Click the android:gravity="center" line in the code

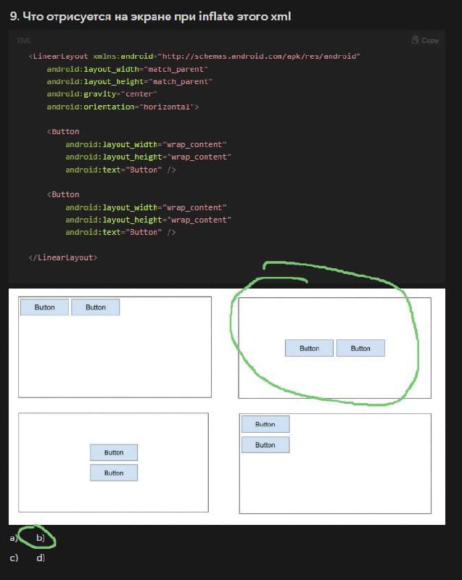102,94
